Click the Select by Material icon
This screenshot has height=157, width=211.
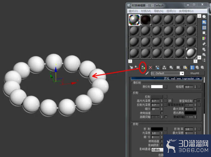204,55
